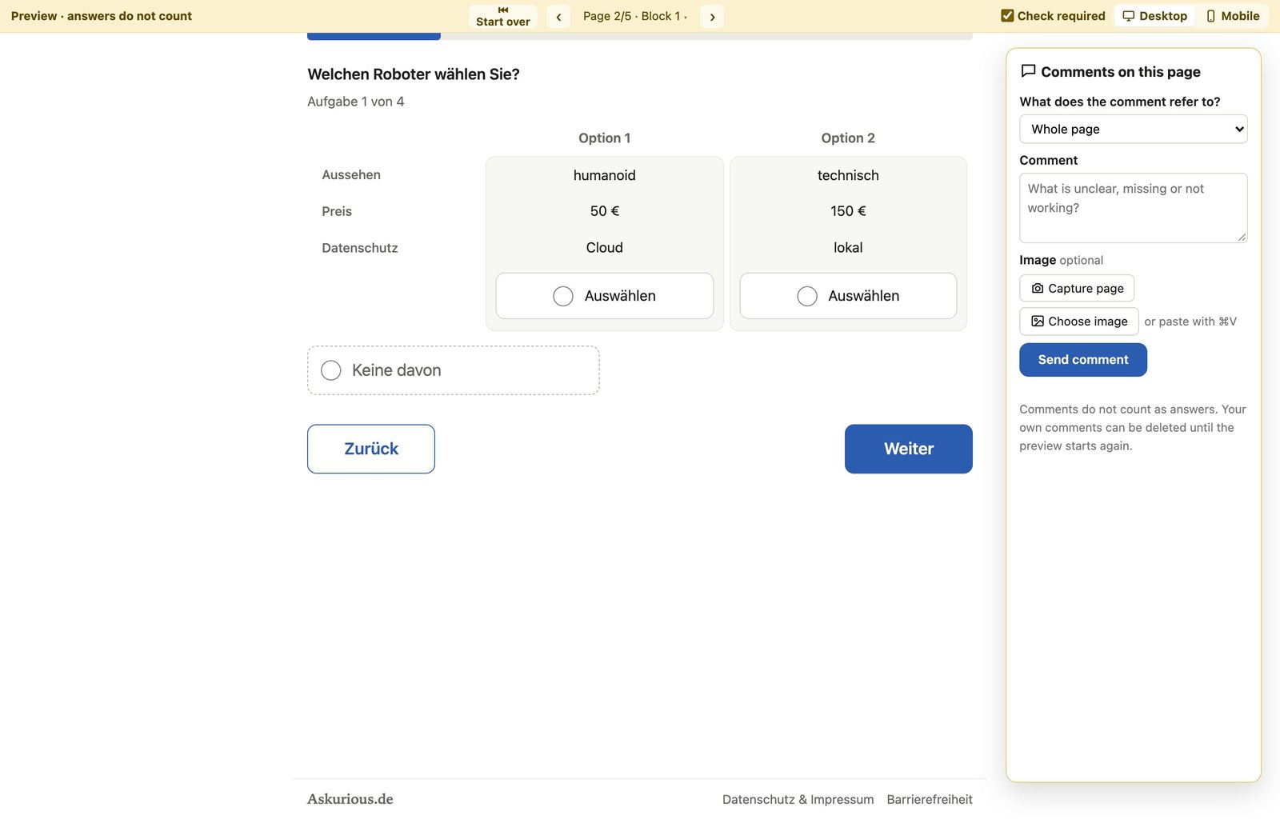Open the Barrierefreiheit footer link
Image resolution: width=1280 pixels, height=823 pixels.
930,799
